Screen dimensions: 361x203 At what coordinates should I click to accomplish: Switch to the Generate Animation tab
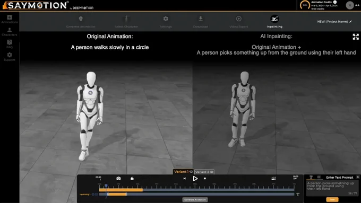point(81,22)
